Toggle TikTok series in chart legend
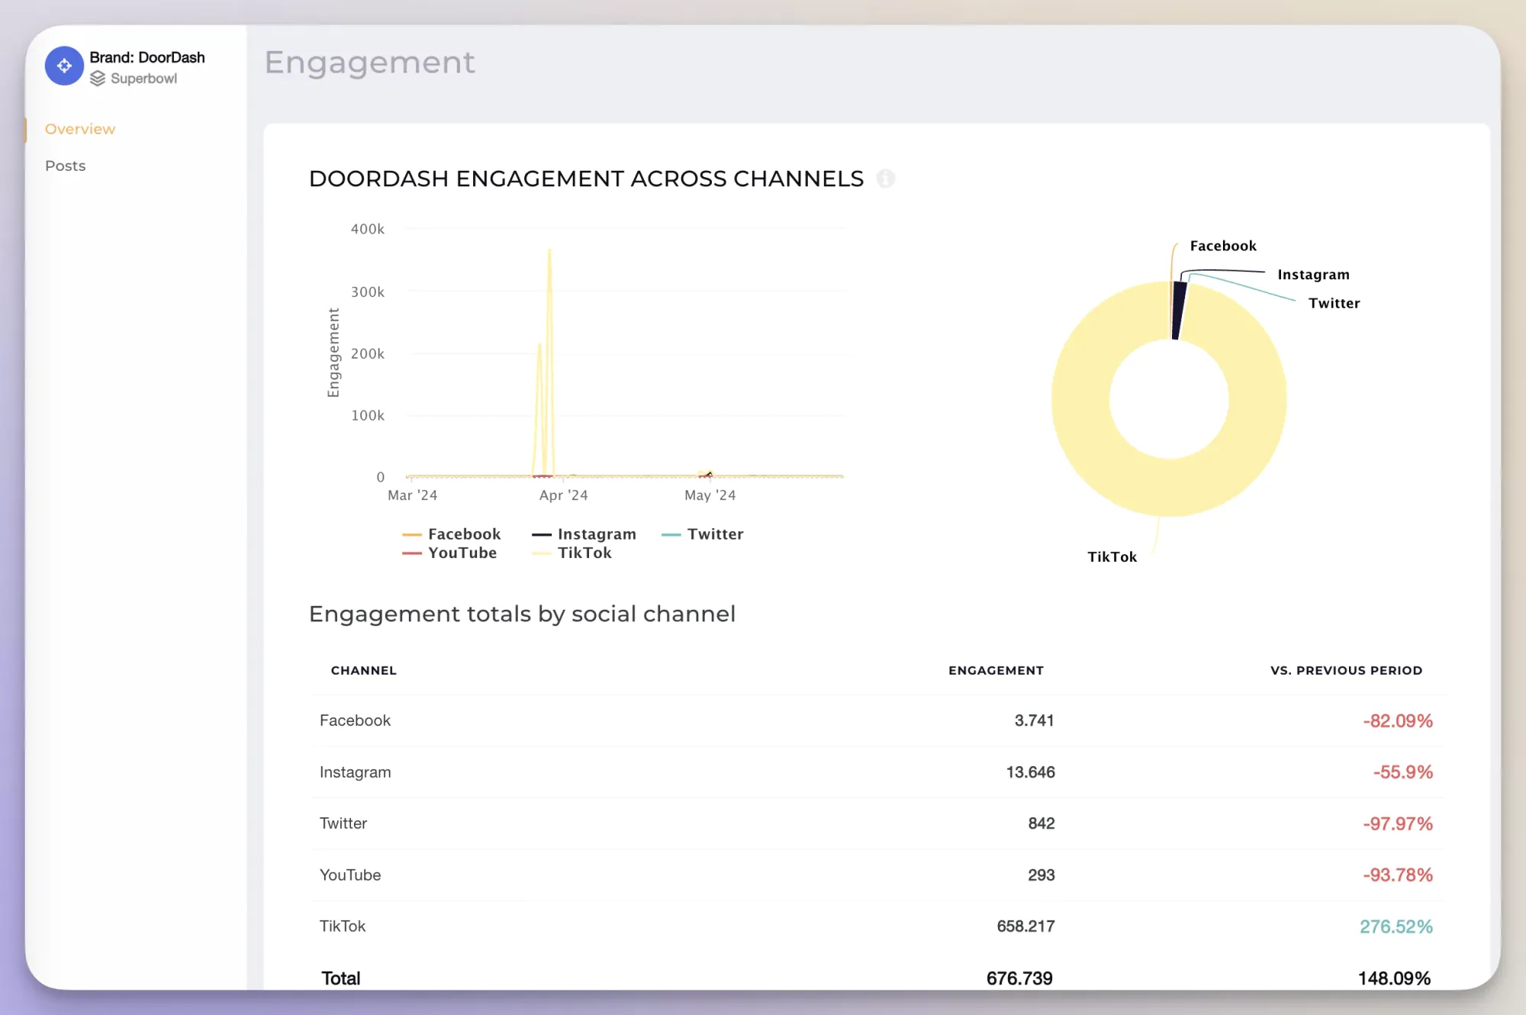 [572, 553]
